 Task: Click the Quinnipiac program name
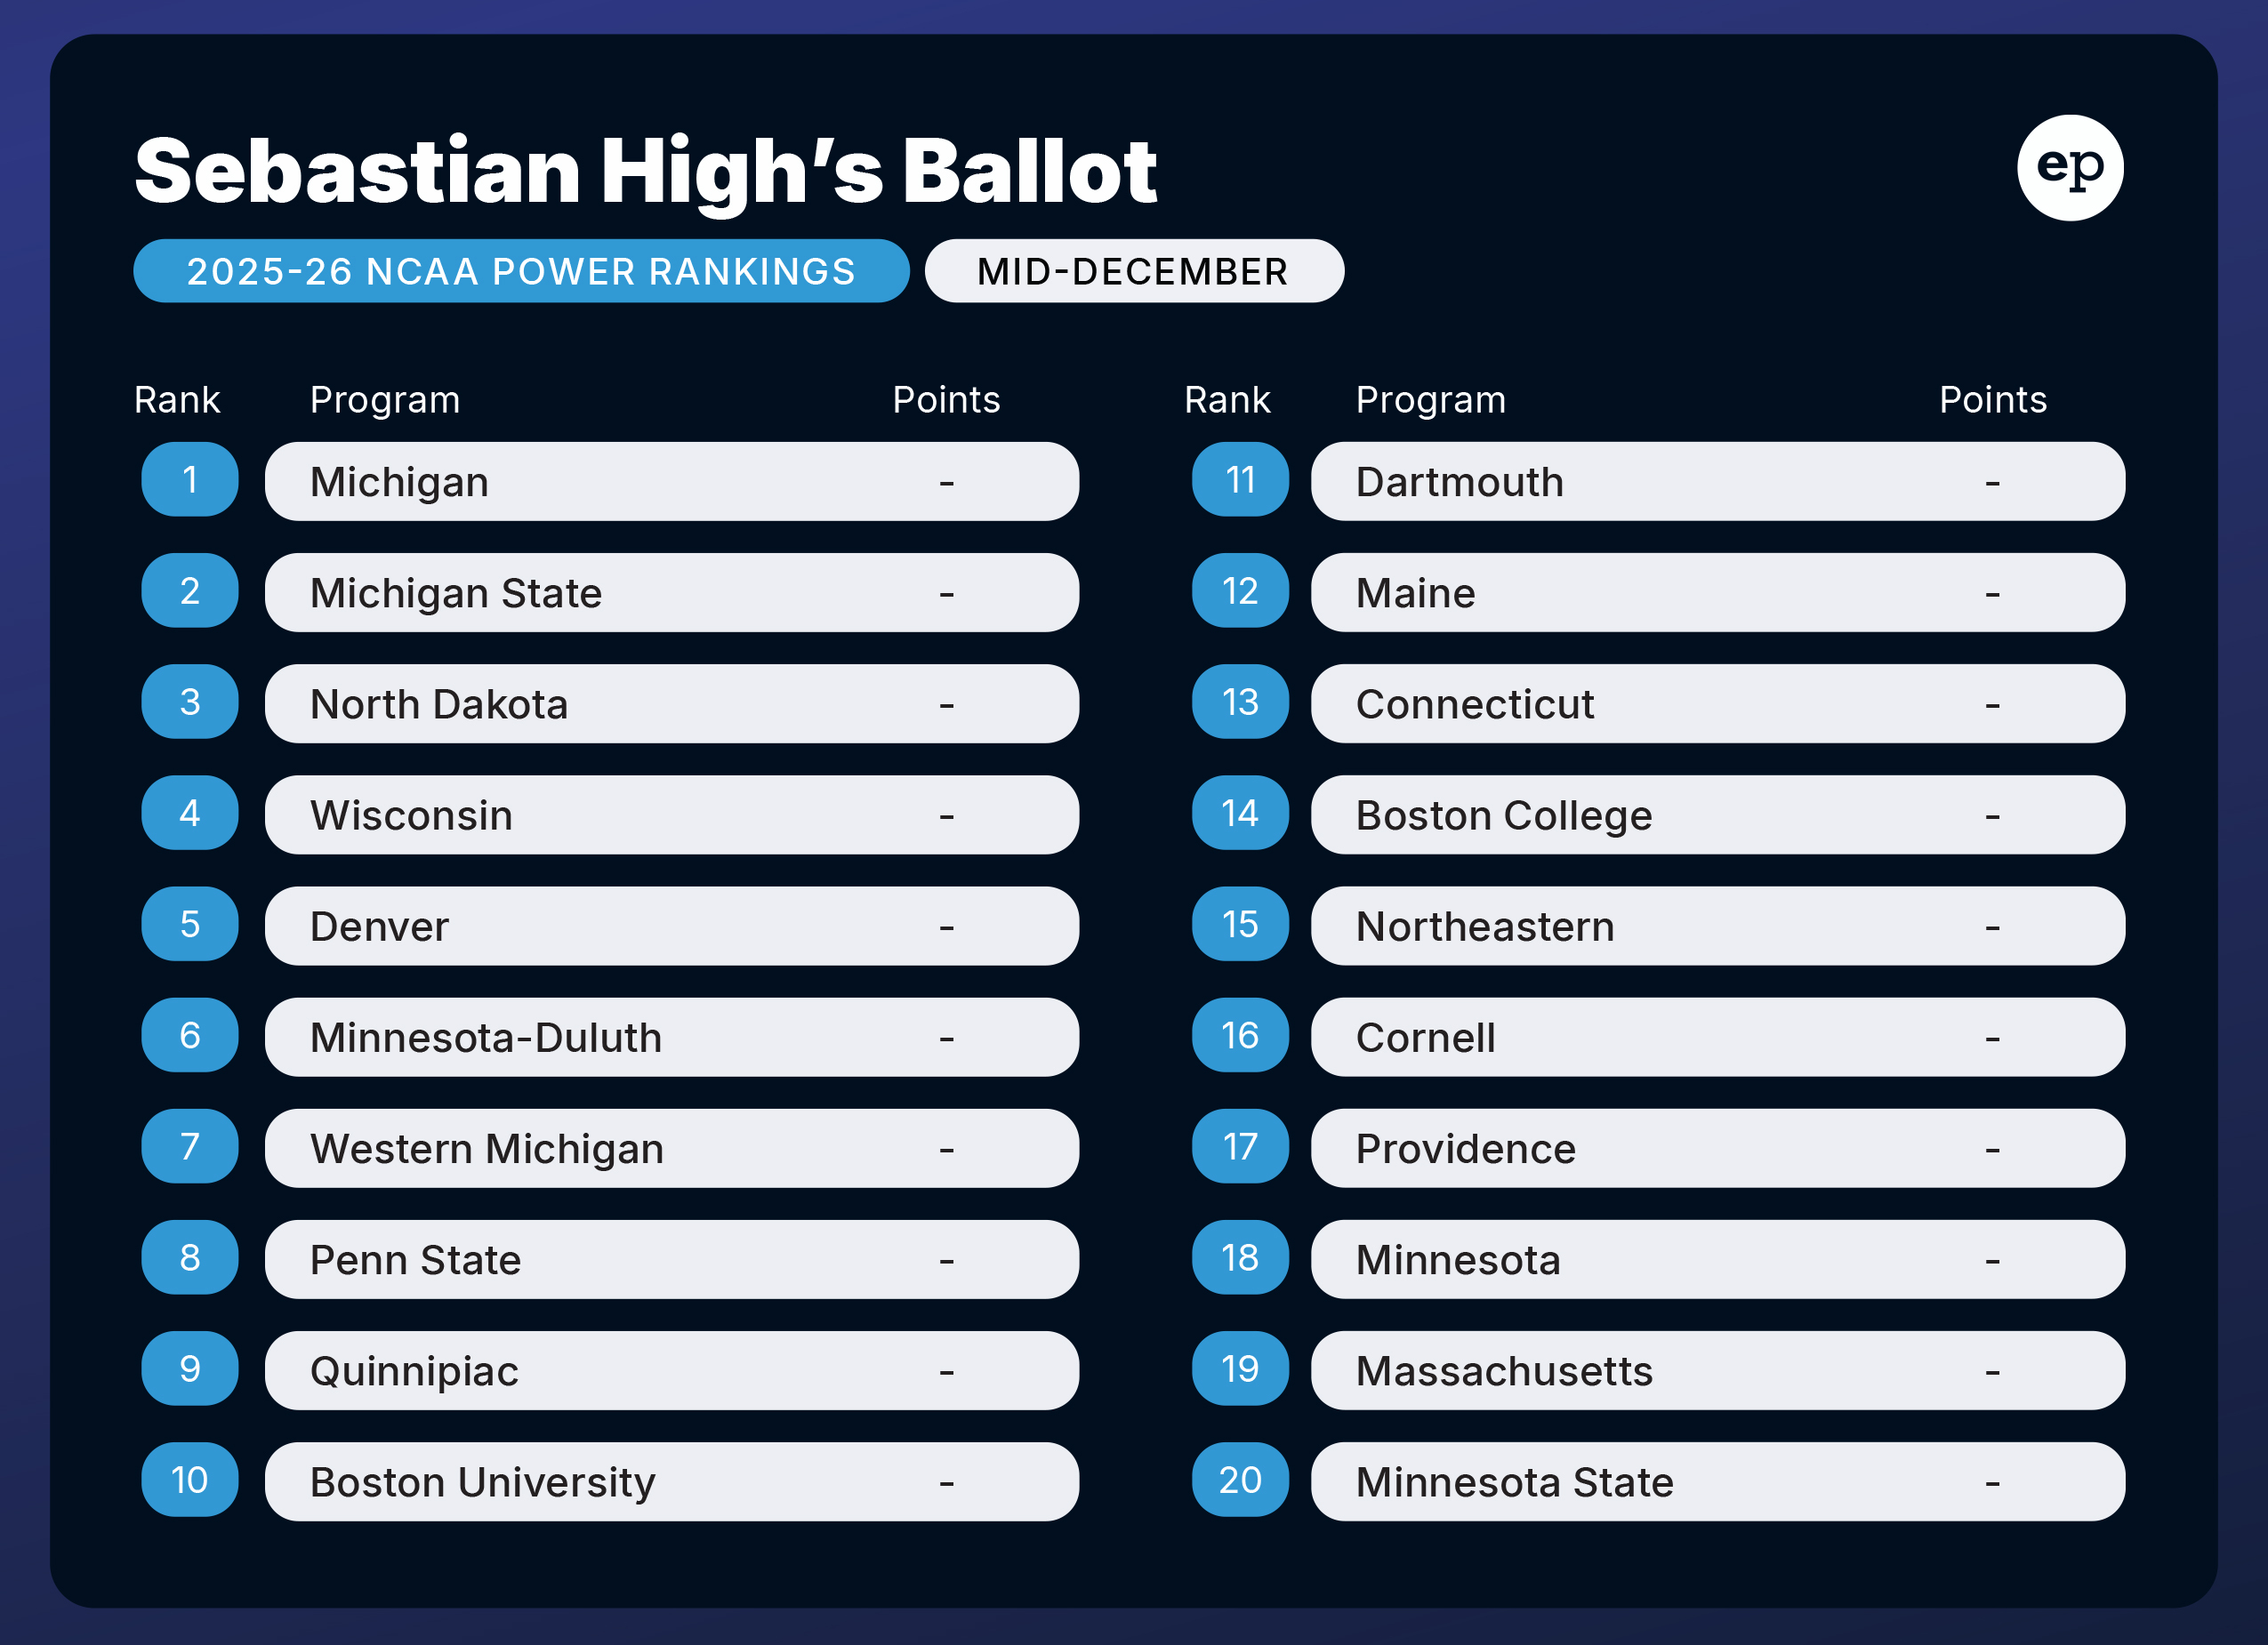tap(414, 1371)
